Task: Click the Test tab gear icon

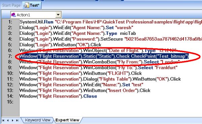Action: click(x=26, y=5)
